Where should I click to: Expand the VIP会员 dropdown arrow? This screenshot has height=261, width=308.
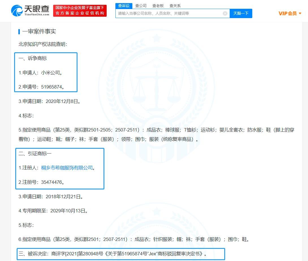pos(300,13)
